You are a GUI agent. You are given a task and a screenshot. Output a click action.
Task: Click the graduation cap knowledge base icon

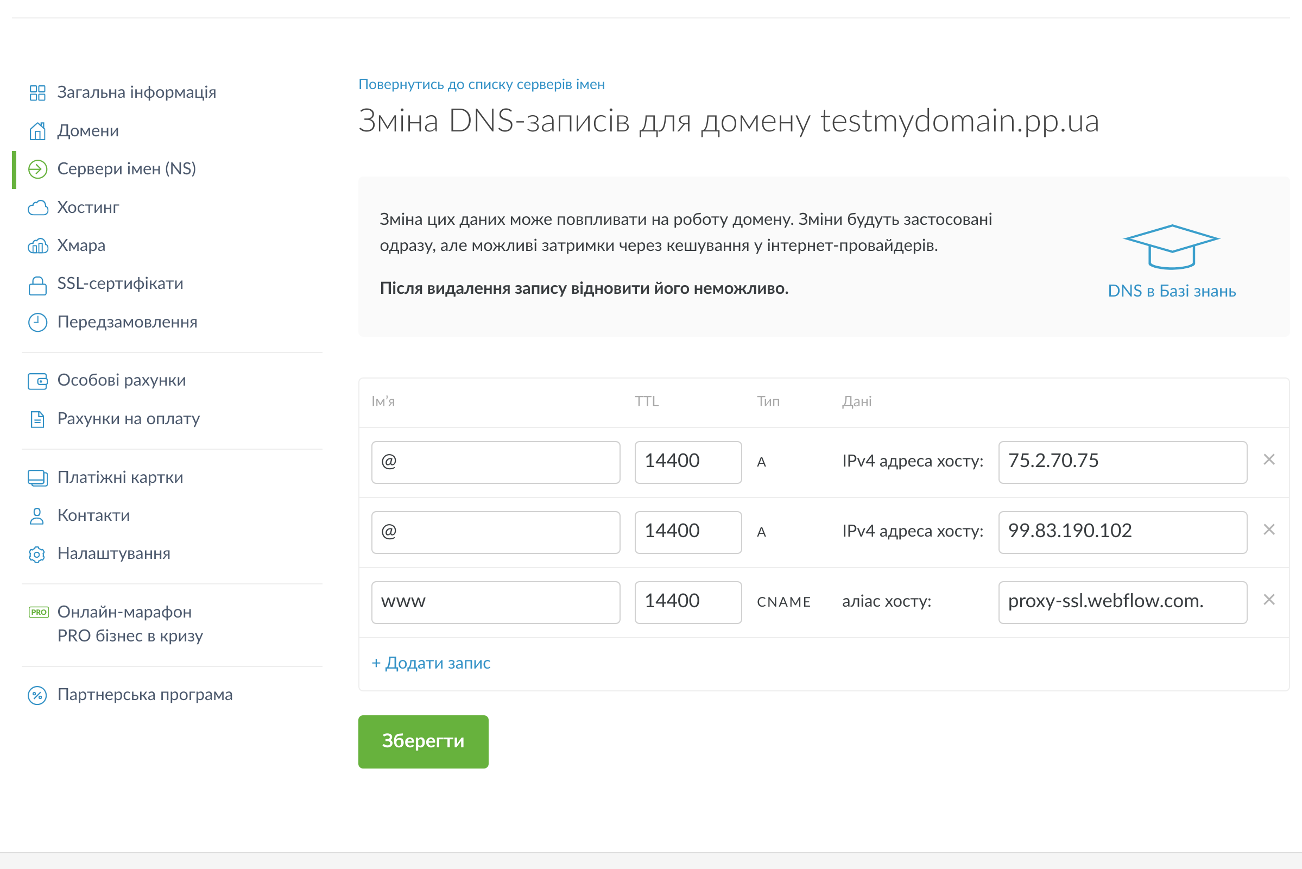tap(1171, 247)
